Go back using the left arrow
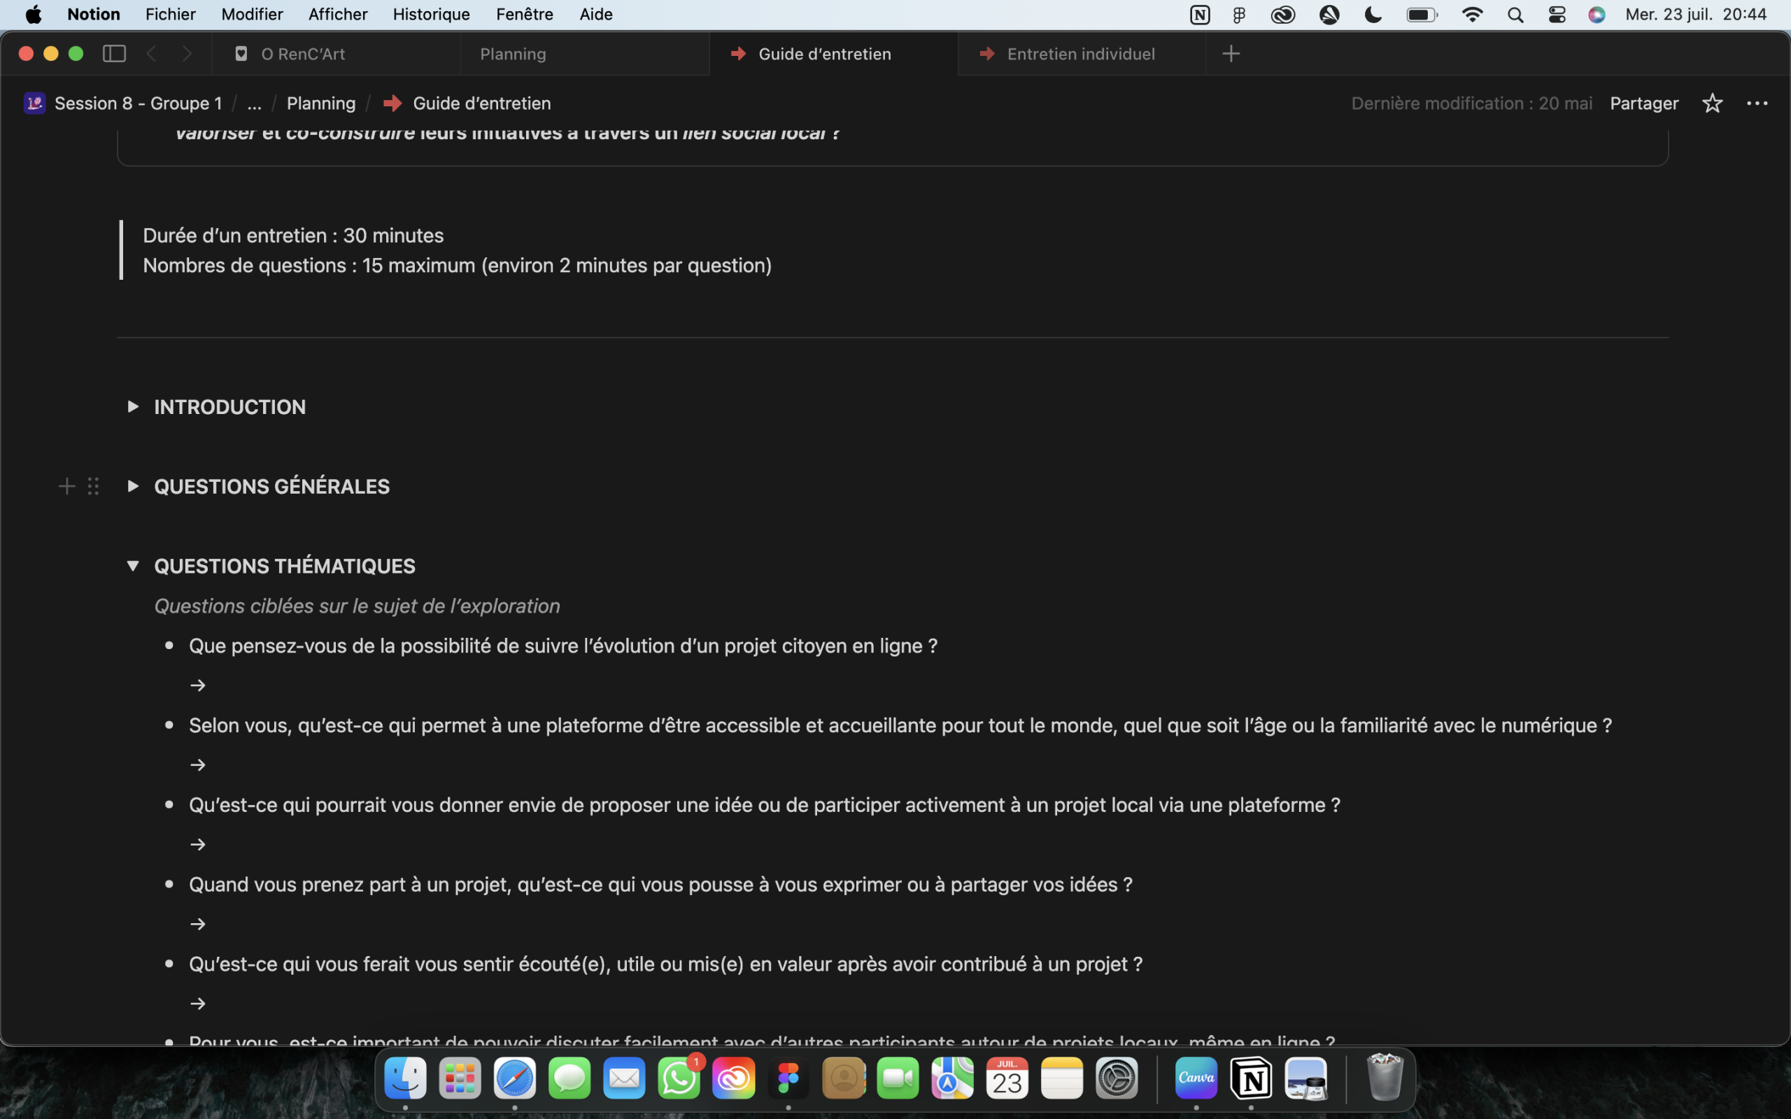This screenshot has height=1119, width=1791. pyautogui.click(x=152, y=53)
